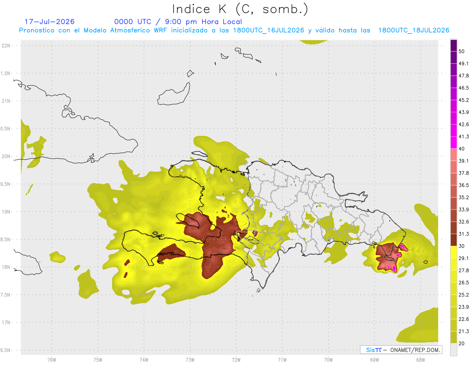This screenshot has height=365, width=472.
Task: Click the colorbar label "42.6"
Action: tap(464, 124)
